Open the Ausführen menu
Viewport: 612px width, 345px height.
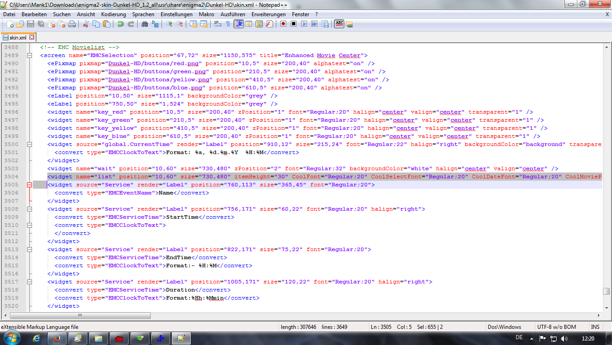click(x=233, y=14)
